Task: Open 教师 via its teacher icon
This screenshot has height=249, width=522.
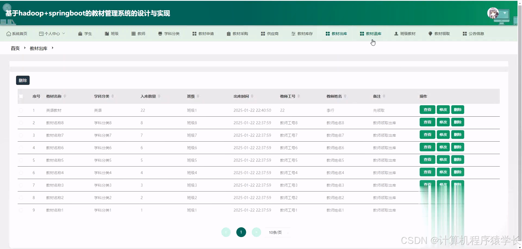Action: point(133,33)
